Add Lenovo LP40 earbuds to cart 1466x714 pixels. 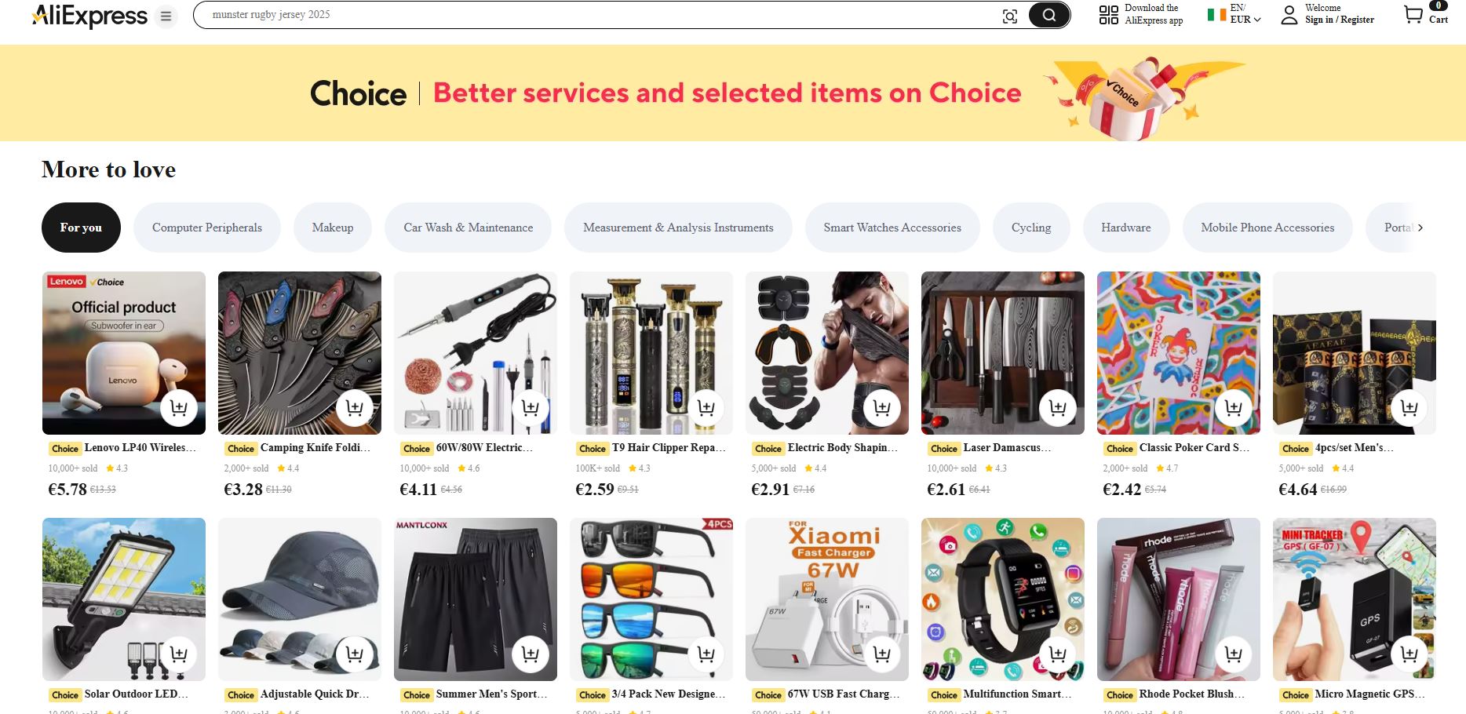pos(179,408)
